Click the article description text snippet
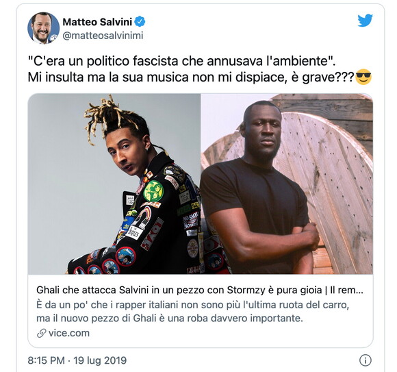The image size is (397, 372). click(192, 312)
